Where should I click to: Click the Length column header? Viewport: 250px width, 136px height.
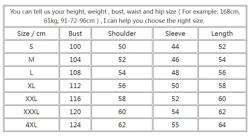(222, 33)
